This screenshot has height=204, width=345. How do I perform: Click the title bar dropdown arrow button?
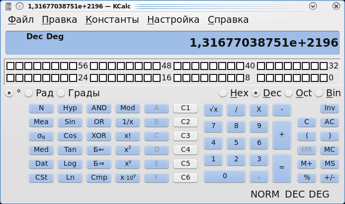click(313, 6)
